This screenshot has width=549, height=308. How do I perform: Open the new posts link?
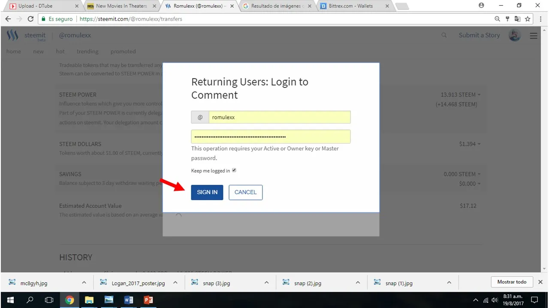[x=39, y=51]
